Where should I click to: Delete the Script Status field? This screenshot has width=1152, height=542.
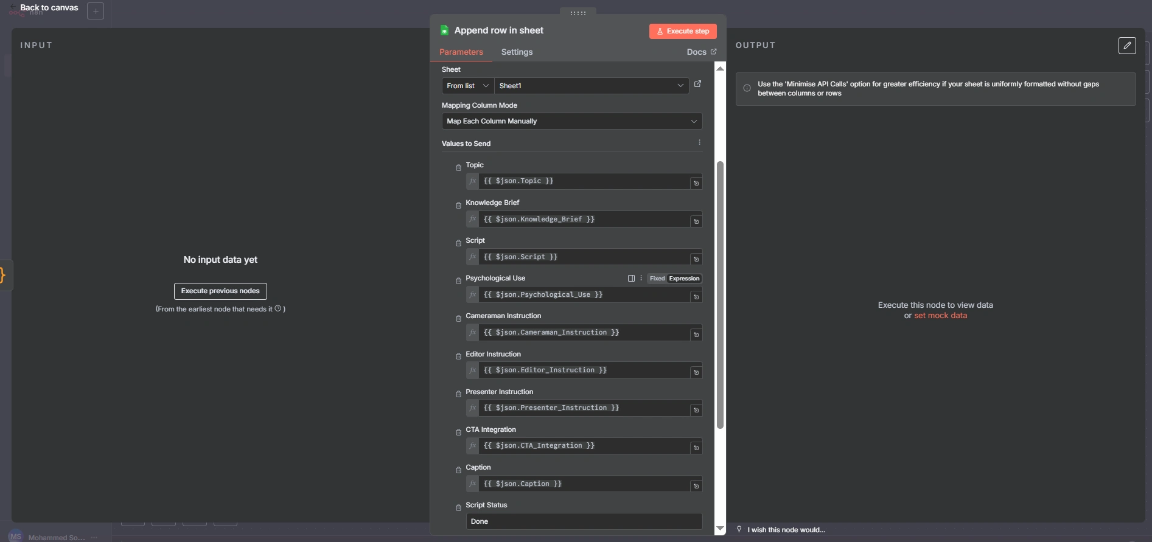458,507
